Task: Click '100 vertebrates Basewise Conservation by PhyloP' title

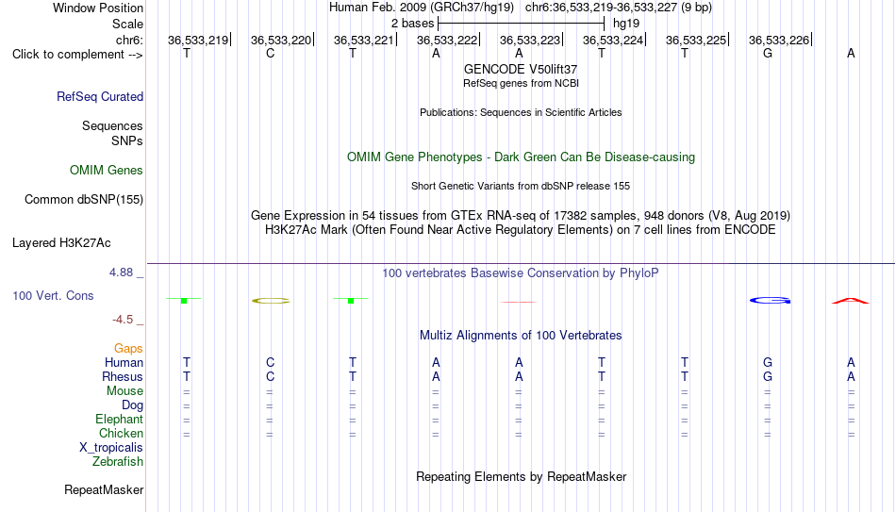Action: 521,273
